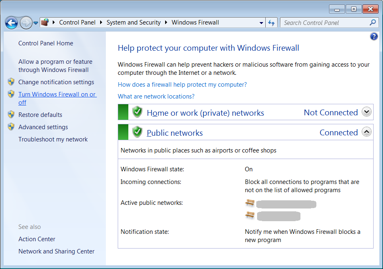Click Advanced settings in the sidebar
The height and width of the screenshot is (269, 383).
(x=43, y=127)
